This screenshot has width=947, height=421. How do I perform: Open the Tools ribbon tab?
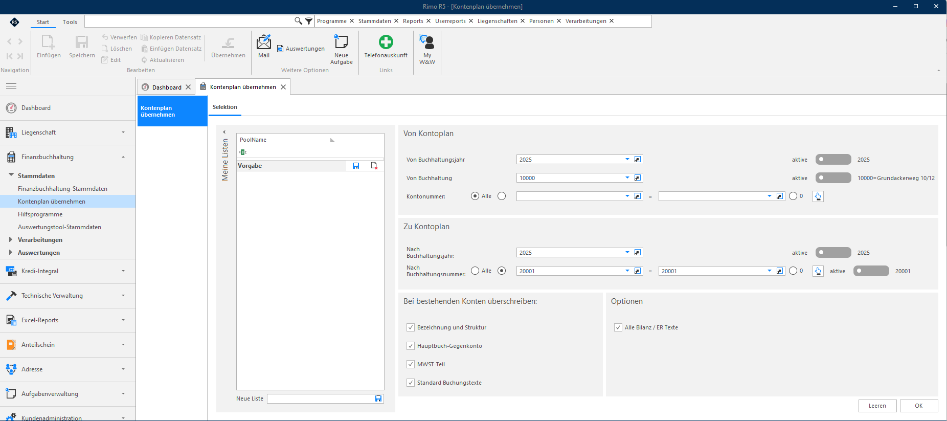tap(70, 22)
